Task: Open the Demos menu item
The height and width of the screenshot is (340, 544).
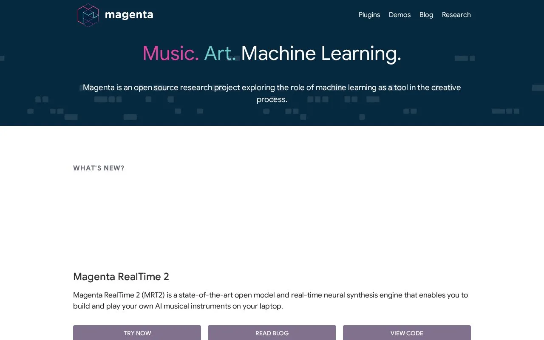Action: (400, 15)
